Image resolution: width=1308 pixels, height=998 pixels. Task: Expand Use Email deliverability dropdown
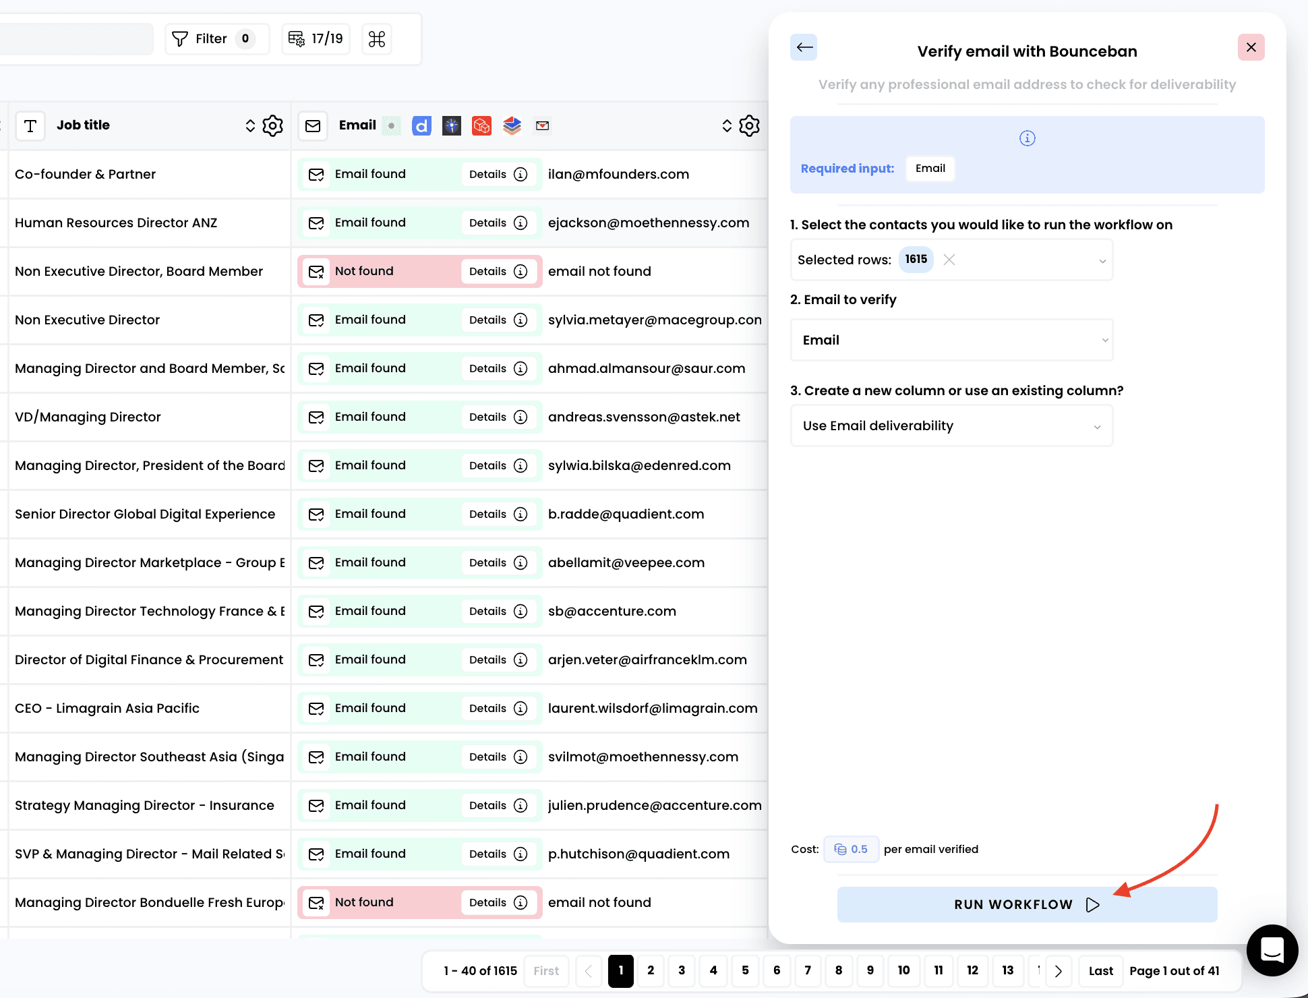(x=951, y=426)
